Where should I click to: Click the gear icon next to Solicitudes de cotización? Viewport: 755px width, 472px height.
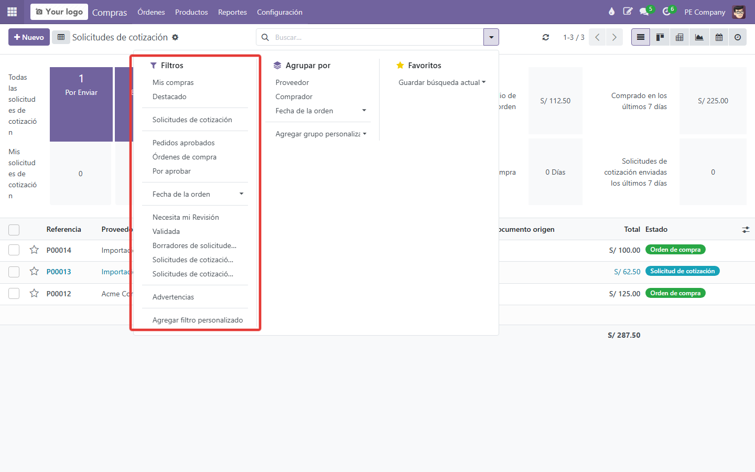tap(175, 37)
